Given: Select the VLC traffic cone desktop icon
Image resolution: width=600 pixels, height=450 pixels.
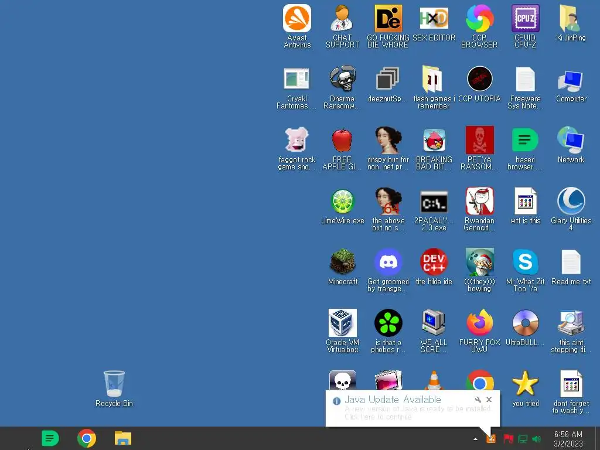Looking at the screenshot, I should (434, 380).
